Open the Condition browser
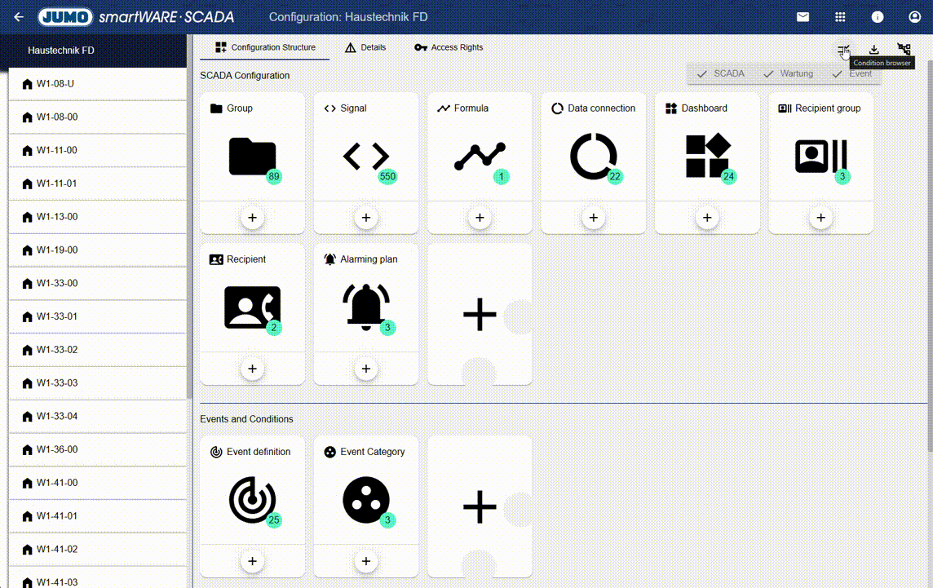Viewport: 933px width, 588px height. click(x=843, y=51)
